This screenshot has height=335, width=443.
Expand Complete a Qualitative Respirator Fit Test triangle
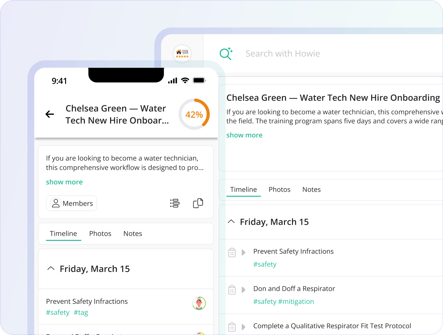[x=244, y=327]
